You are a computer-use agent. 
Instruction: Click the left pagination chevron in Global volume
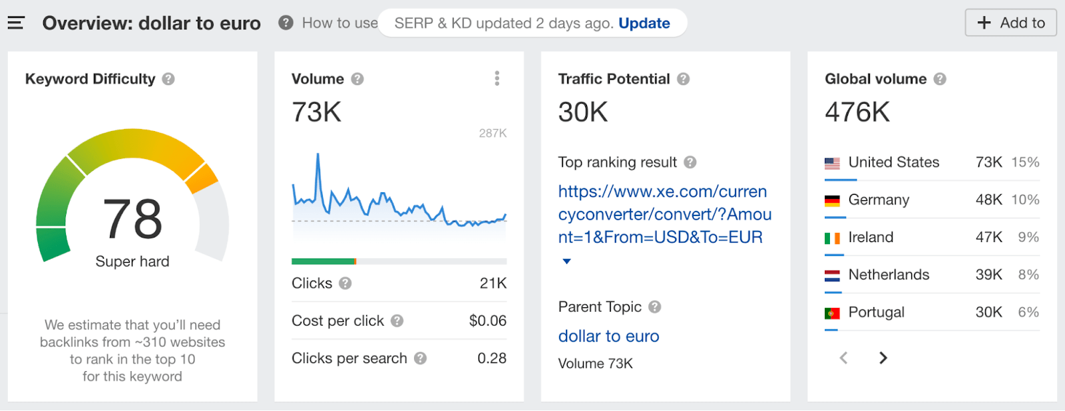(843, 358)
